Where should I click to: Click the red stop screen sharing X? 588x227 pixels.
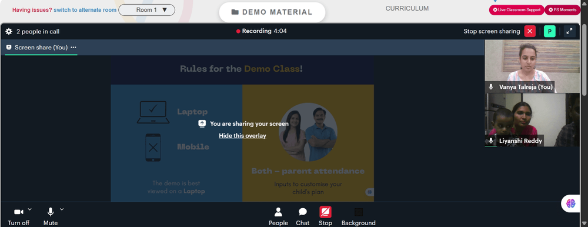click(530, 32)
